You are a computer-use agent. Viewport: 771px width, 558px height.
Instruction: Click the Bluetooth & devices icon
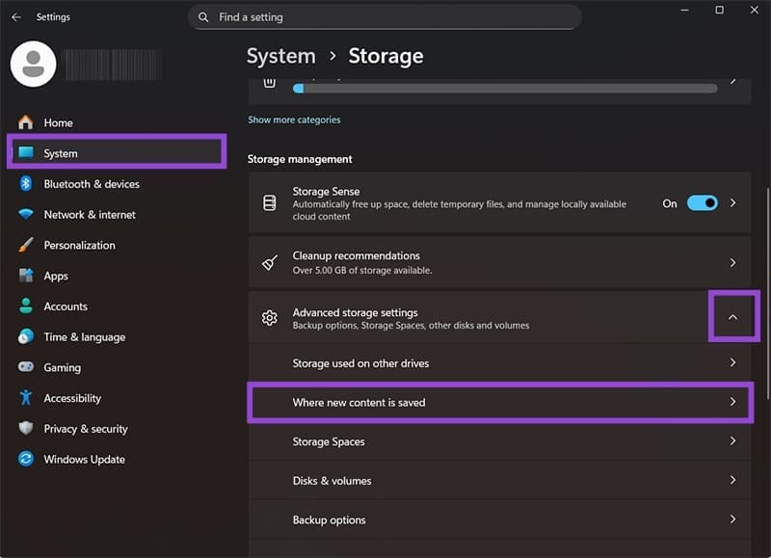26,184
